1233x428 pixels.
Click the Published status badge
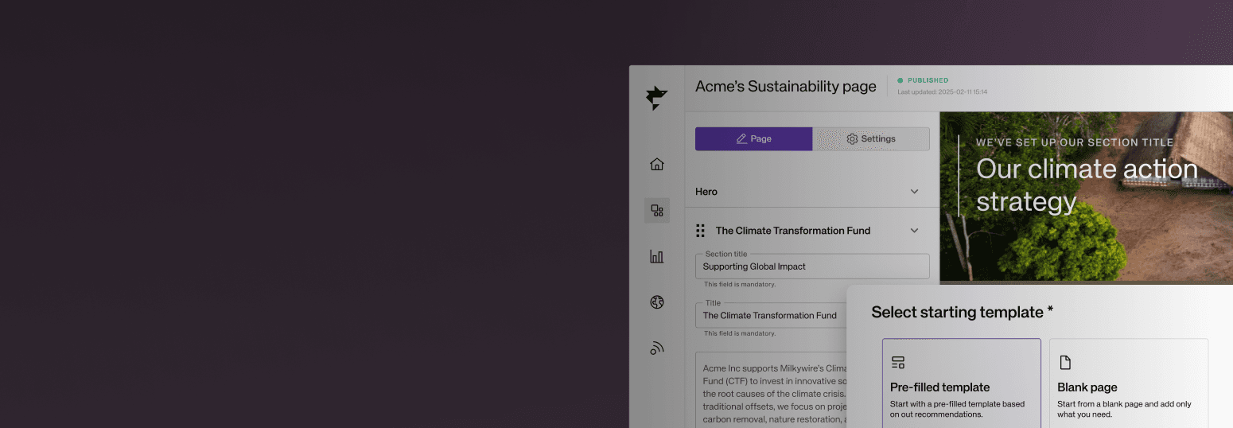[x=923, y=80]
